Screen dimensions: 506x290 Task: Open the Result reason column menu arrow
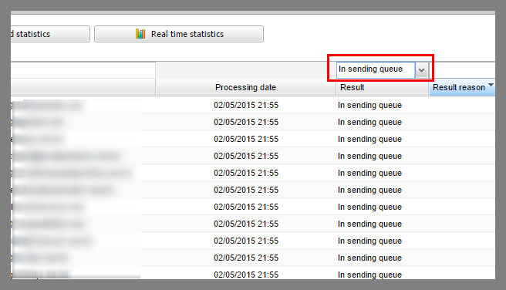click(491, 85)
